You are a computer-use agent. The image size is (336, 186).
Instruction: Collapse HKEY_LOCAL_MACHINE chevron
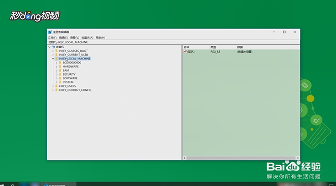(x=53, y=58)
